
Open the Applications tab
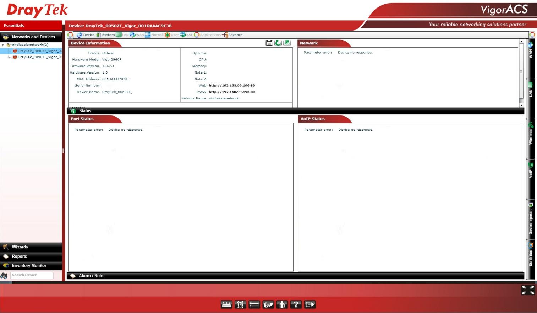[x=207, y=35]
